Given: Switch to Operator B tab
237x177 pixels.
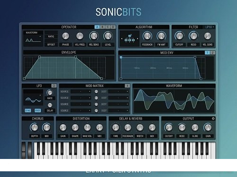Looking at the screenshot, I should (x=102, y=27).
